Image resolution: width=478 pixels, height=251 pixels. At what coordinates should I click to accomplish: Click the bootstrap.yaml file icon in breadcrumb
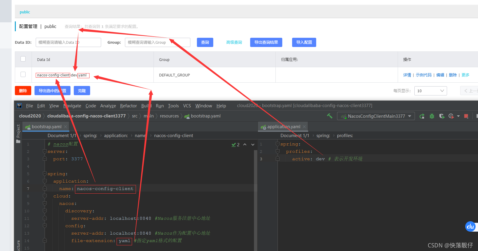click(187, 116)
